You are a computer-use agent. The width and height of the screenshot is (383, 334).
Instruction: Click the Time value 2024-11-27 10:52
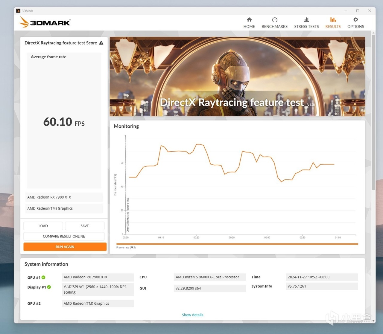click(x=322, y=277)
